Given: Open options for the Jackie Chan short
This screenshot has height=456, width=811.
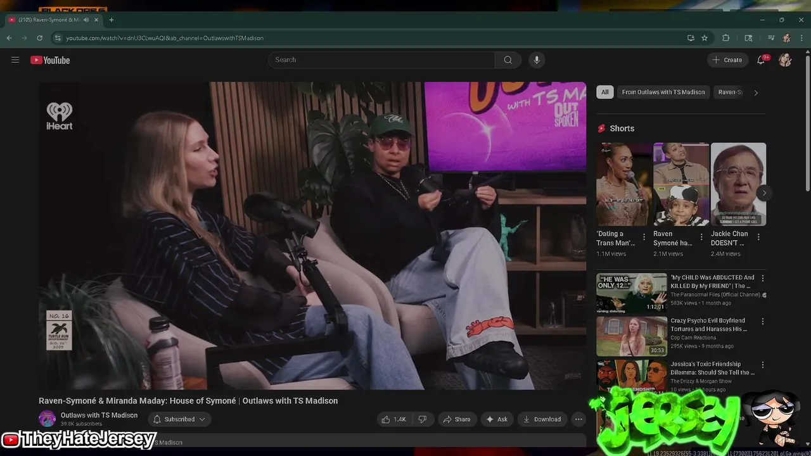Looking at the screenshot, I should pos(758,237).
